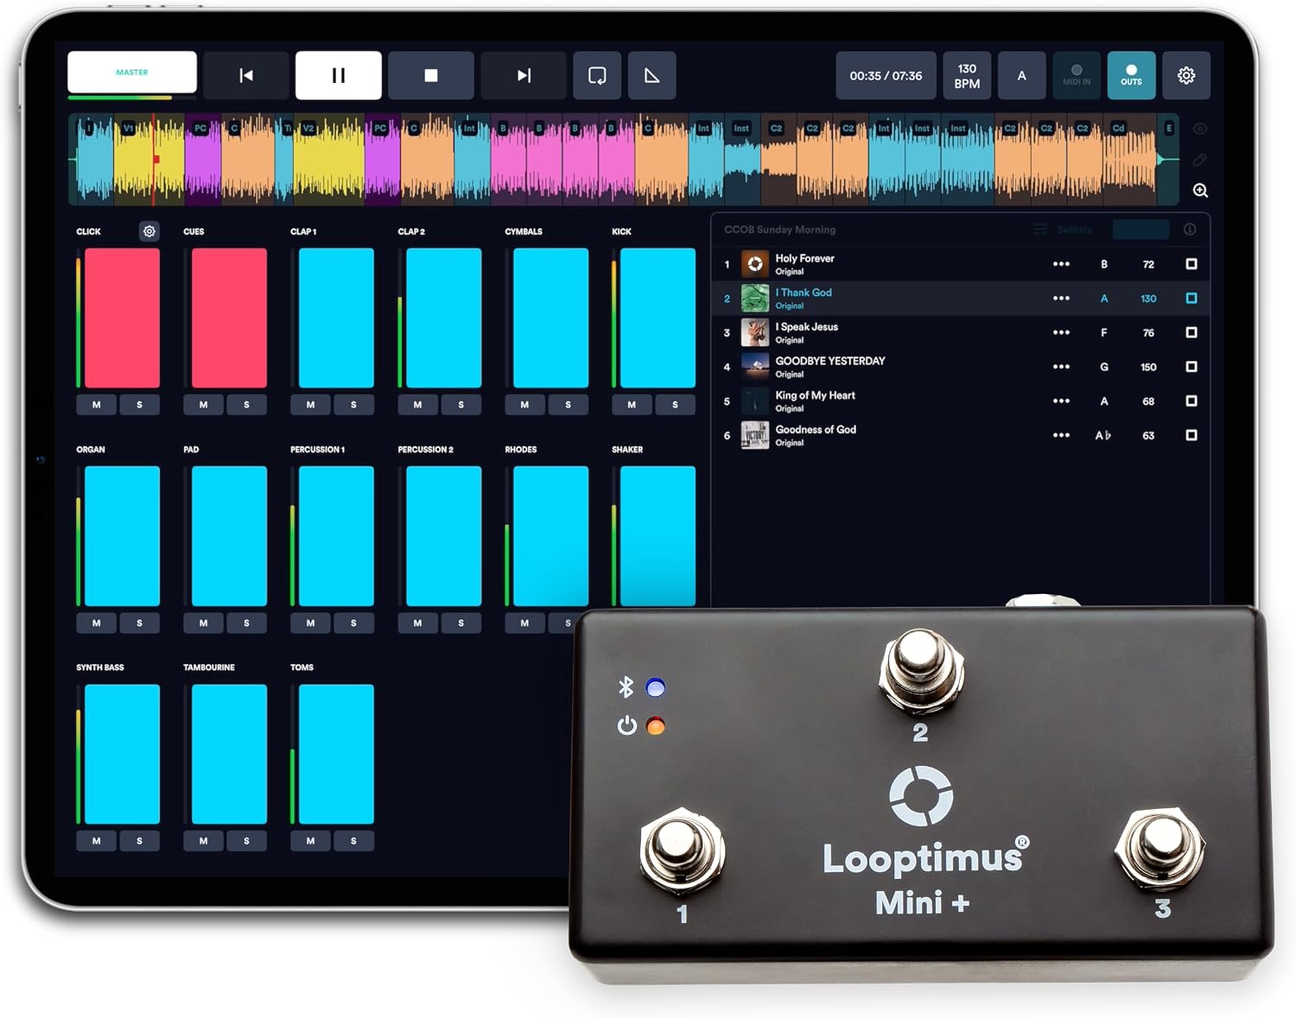Mute the CLAP 2 track

pyautogui.click(x=417, y=404)
